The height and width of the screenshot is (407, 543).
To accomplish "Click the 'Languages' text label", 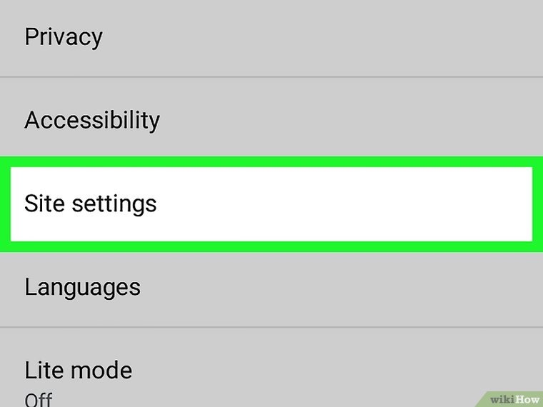I will point(82,287).
